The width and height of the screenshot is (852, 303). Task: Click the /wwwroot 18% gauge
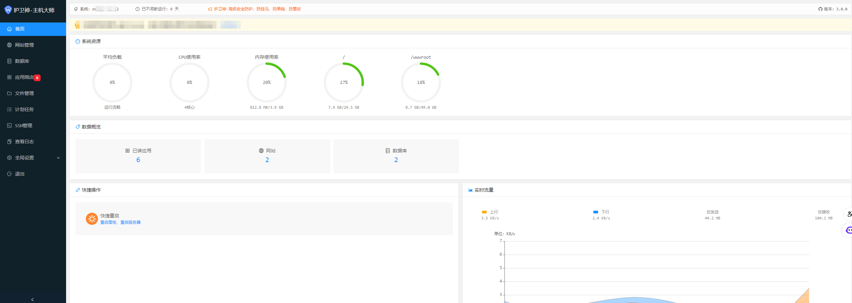(421, 82)
